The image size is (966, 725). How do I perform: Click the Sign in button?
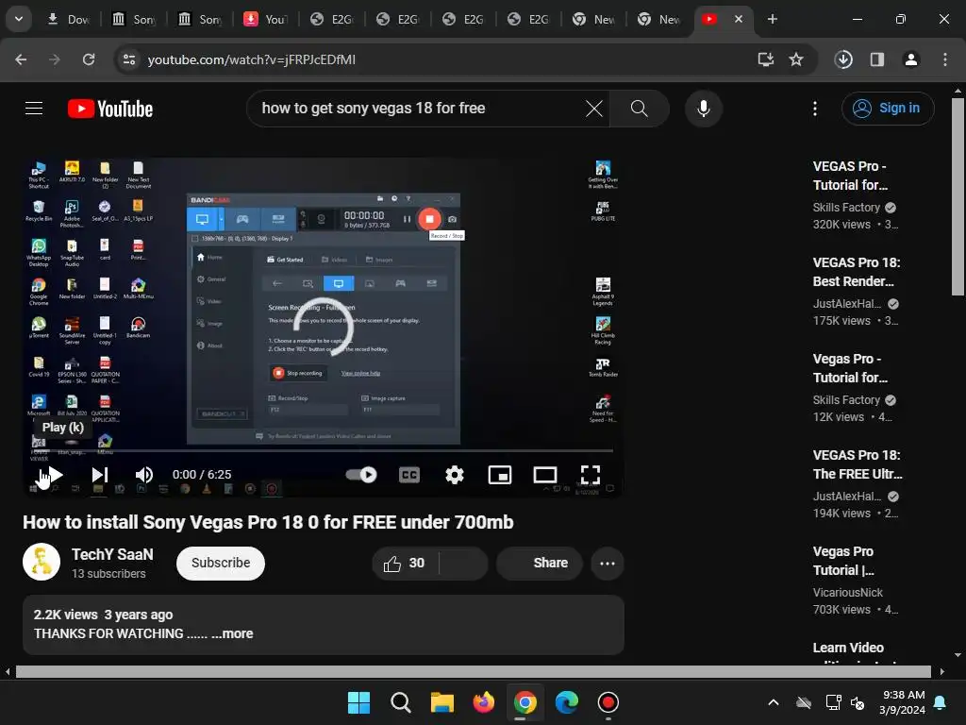[x=887, y=109]
